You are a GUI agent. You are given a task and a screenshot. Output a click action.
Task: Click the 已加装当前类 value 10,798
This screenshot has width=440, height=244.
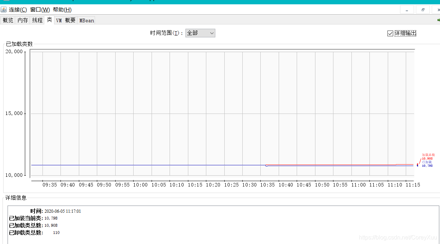pyautogui.click(x=51, y=218)
